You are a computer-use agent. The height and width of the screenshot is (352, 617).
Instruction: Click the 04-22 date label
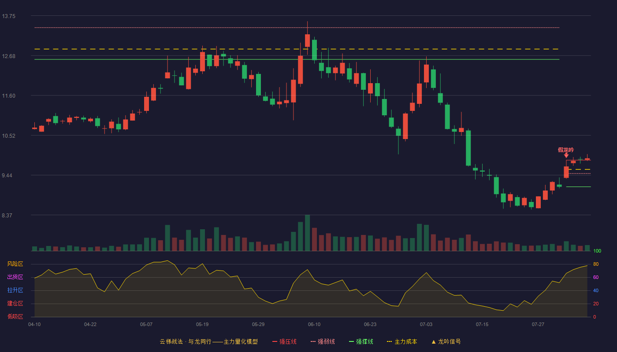pyautogui.click(x=90, y=324)
